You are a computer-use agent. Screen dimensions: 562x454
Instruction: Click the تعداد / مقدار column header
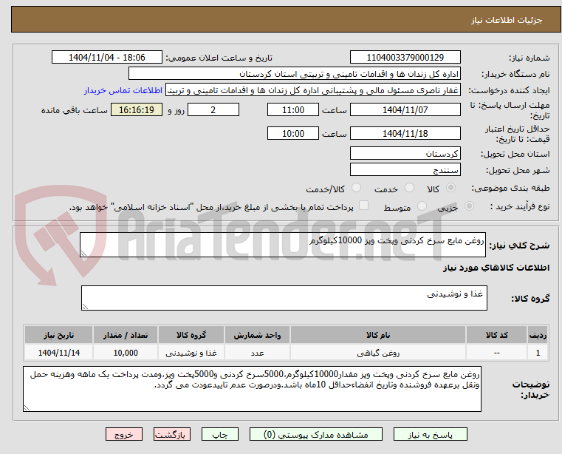126,335
